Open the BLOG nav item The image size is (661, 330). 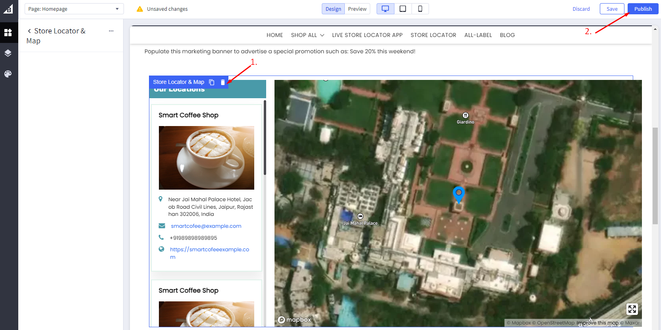point(507,35)
